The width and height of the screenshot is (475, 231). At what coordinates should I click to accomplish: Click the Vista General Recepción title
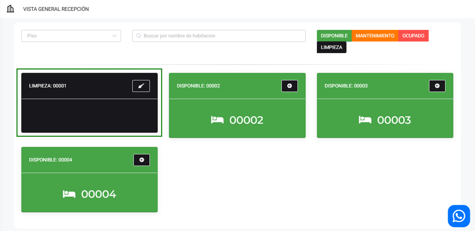56,9
